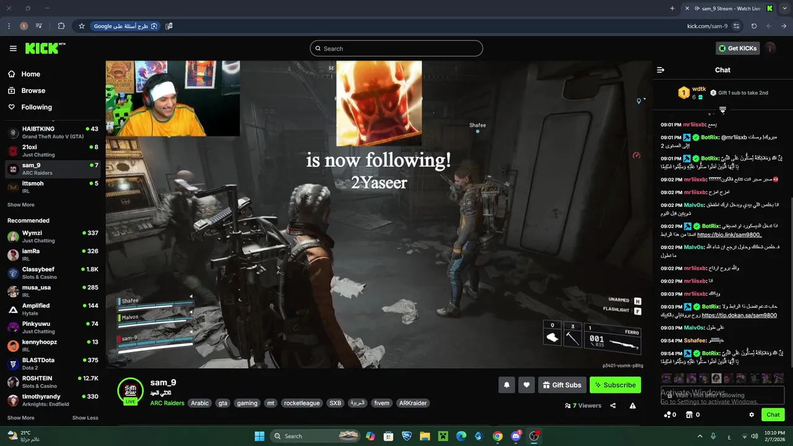The height and width of the screenshot is (446, 793).
Task: Click the Kick search field
Action: click(396, 48)
